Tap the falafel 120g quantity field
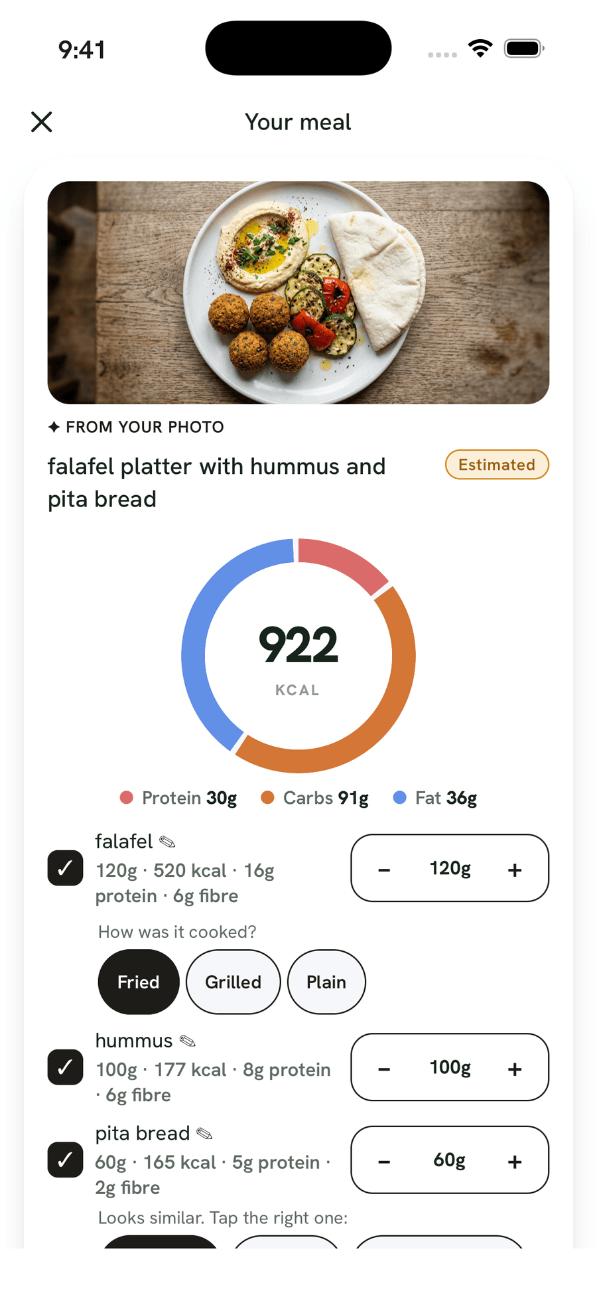This screenshot has width=597, height=1299. [450, 868]
